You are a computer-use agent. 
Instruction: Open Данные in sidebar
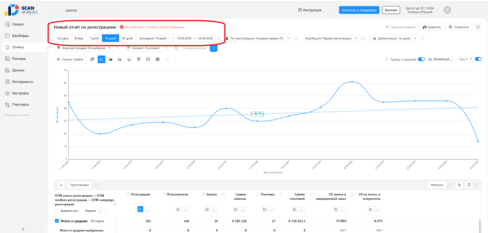tap(24, 70)
